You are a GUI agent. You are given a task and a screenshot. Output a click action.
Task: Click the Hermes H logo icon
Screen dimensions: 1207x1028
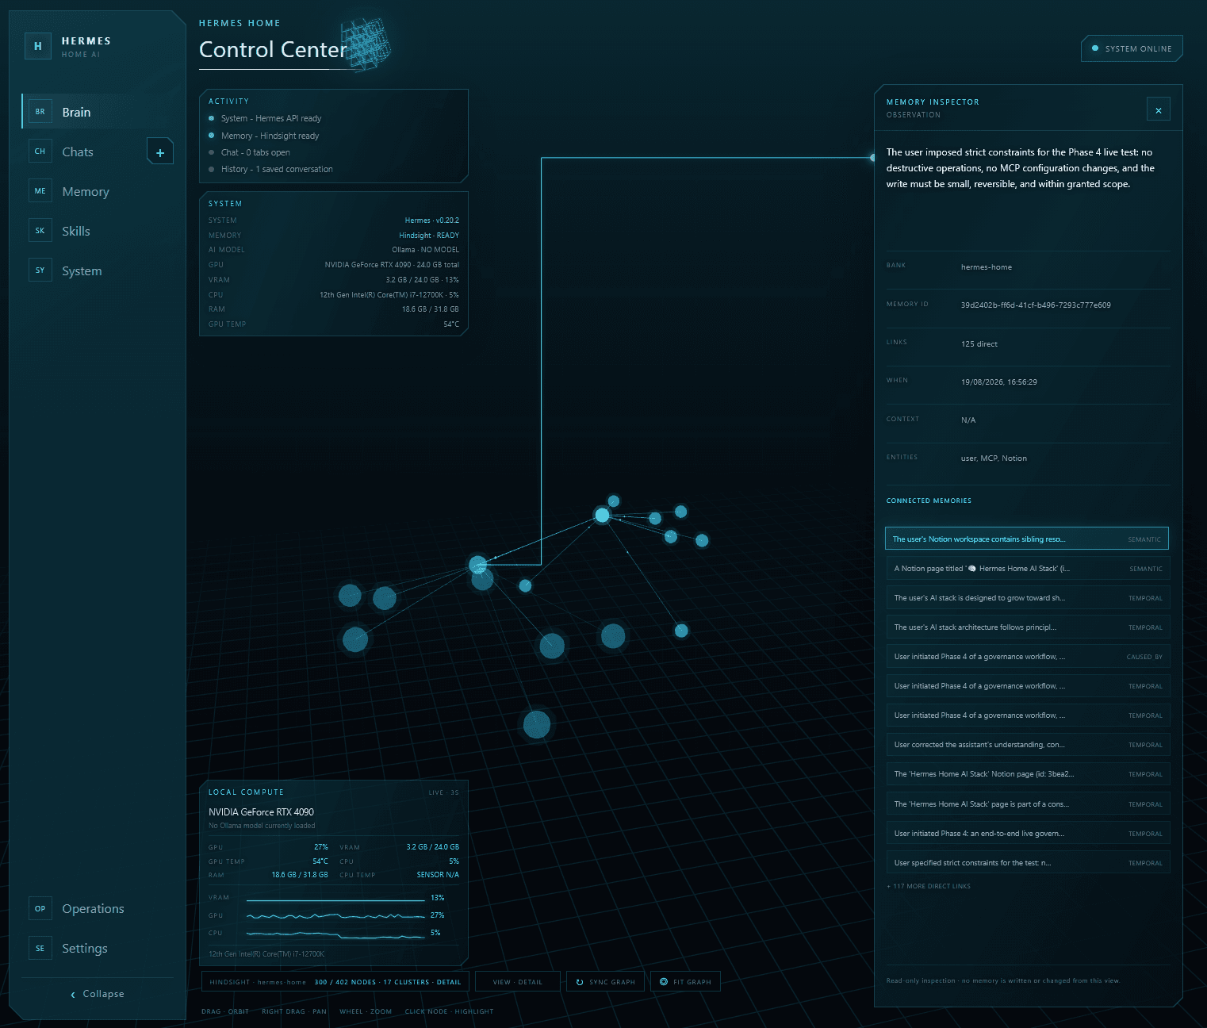click(38, 46)
